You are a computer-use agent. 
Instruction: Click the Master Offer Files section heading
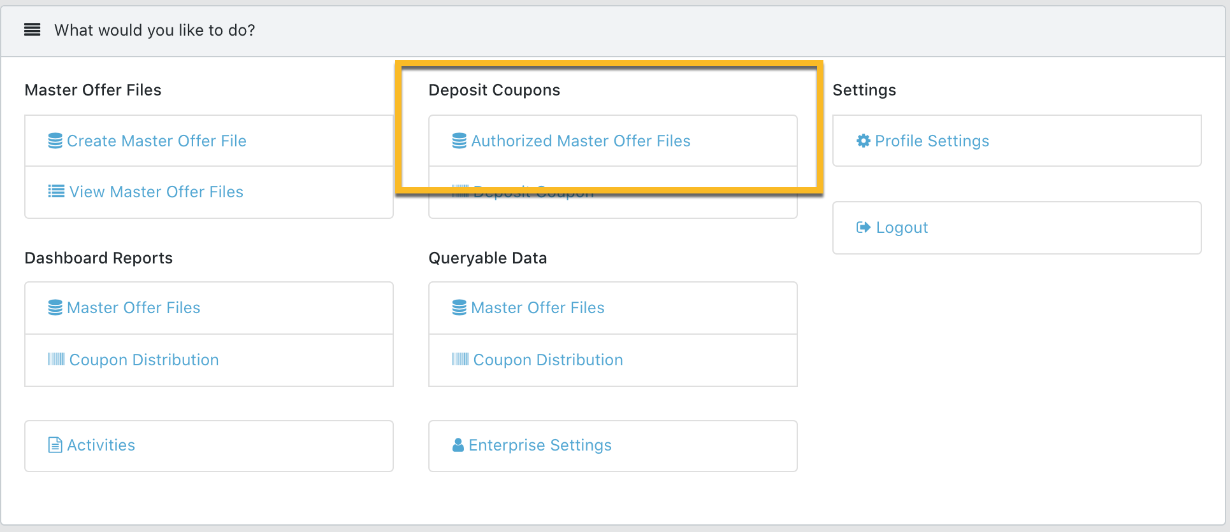coord(93,90)
